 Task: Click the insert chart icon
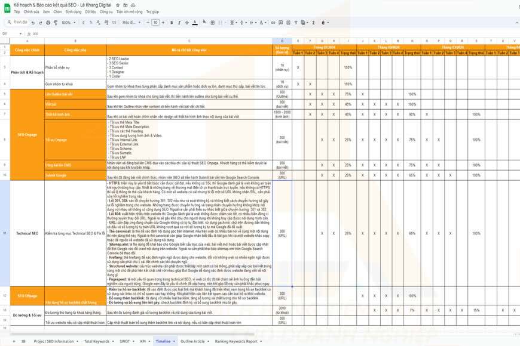288,23
